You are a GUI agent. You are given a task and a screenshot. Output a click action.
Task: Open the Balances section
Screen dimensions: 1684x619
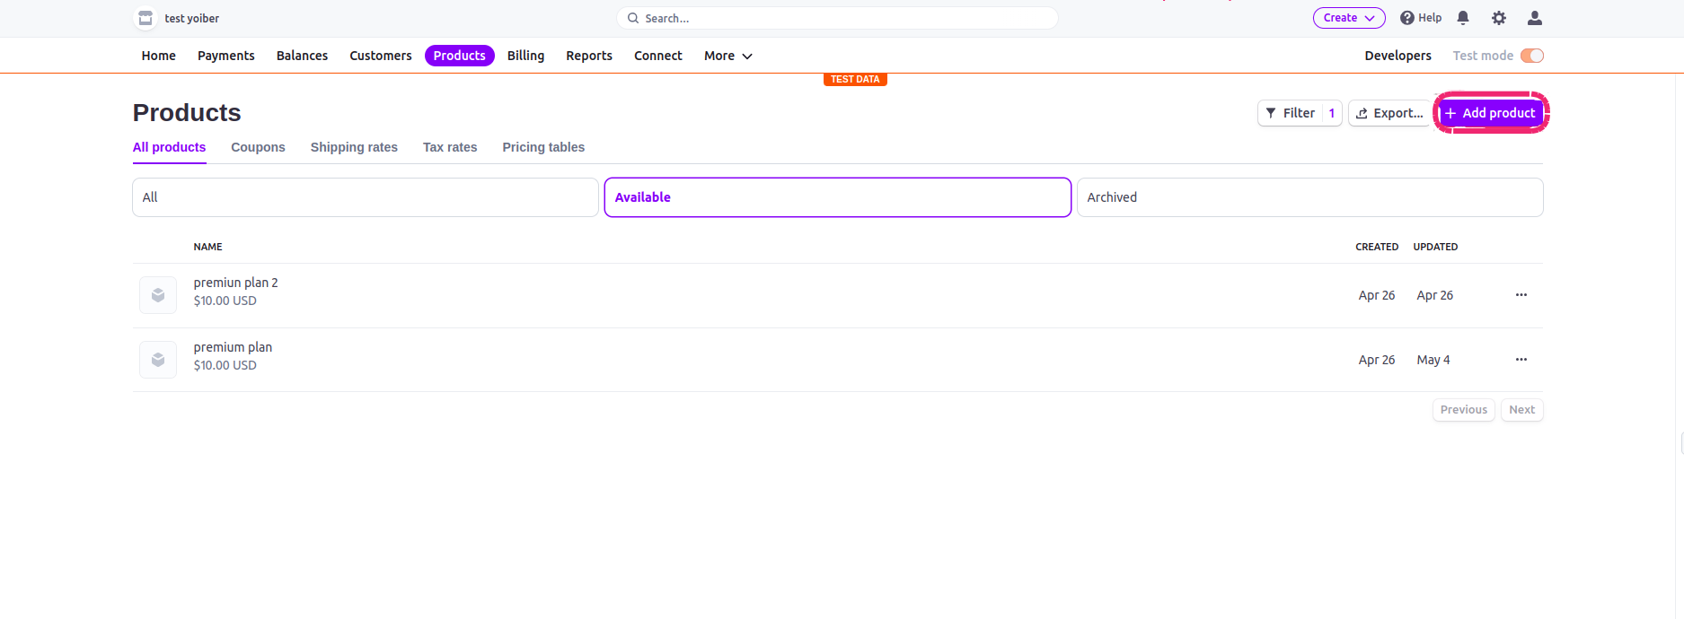click(302, 56)
